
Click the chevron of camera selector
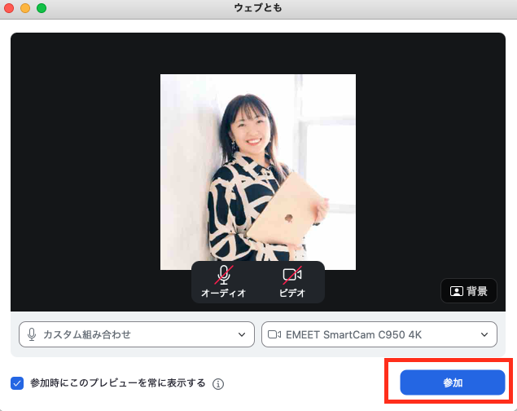[x=484, y=334]
